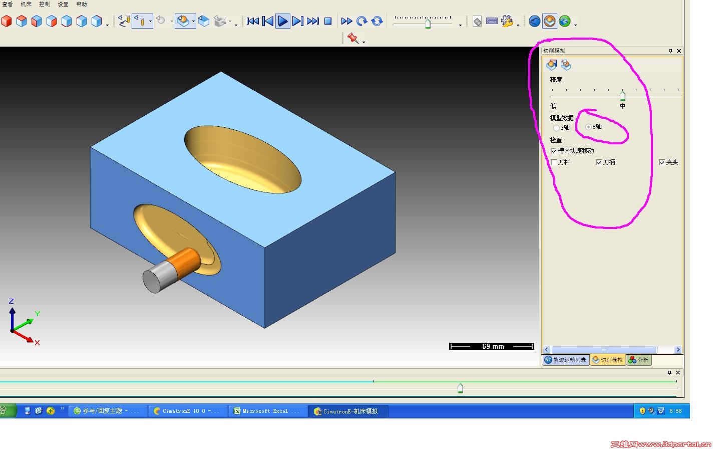Open the 查看 menu
Image resolution: width=721 pixels, height=451 pixels.
click(7, 4)
